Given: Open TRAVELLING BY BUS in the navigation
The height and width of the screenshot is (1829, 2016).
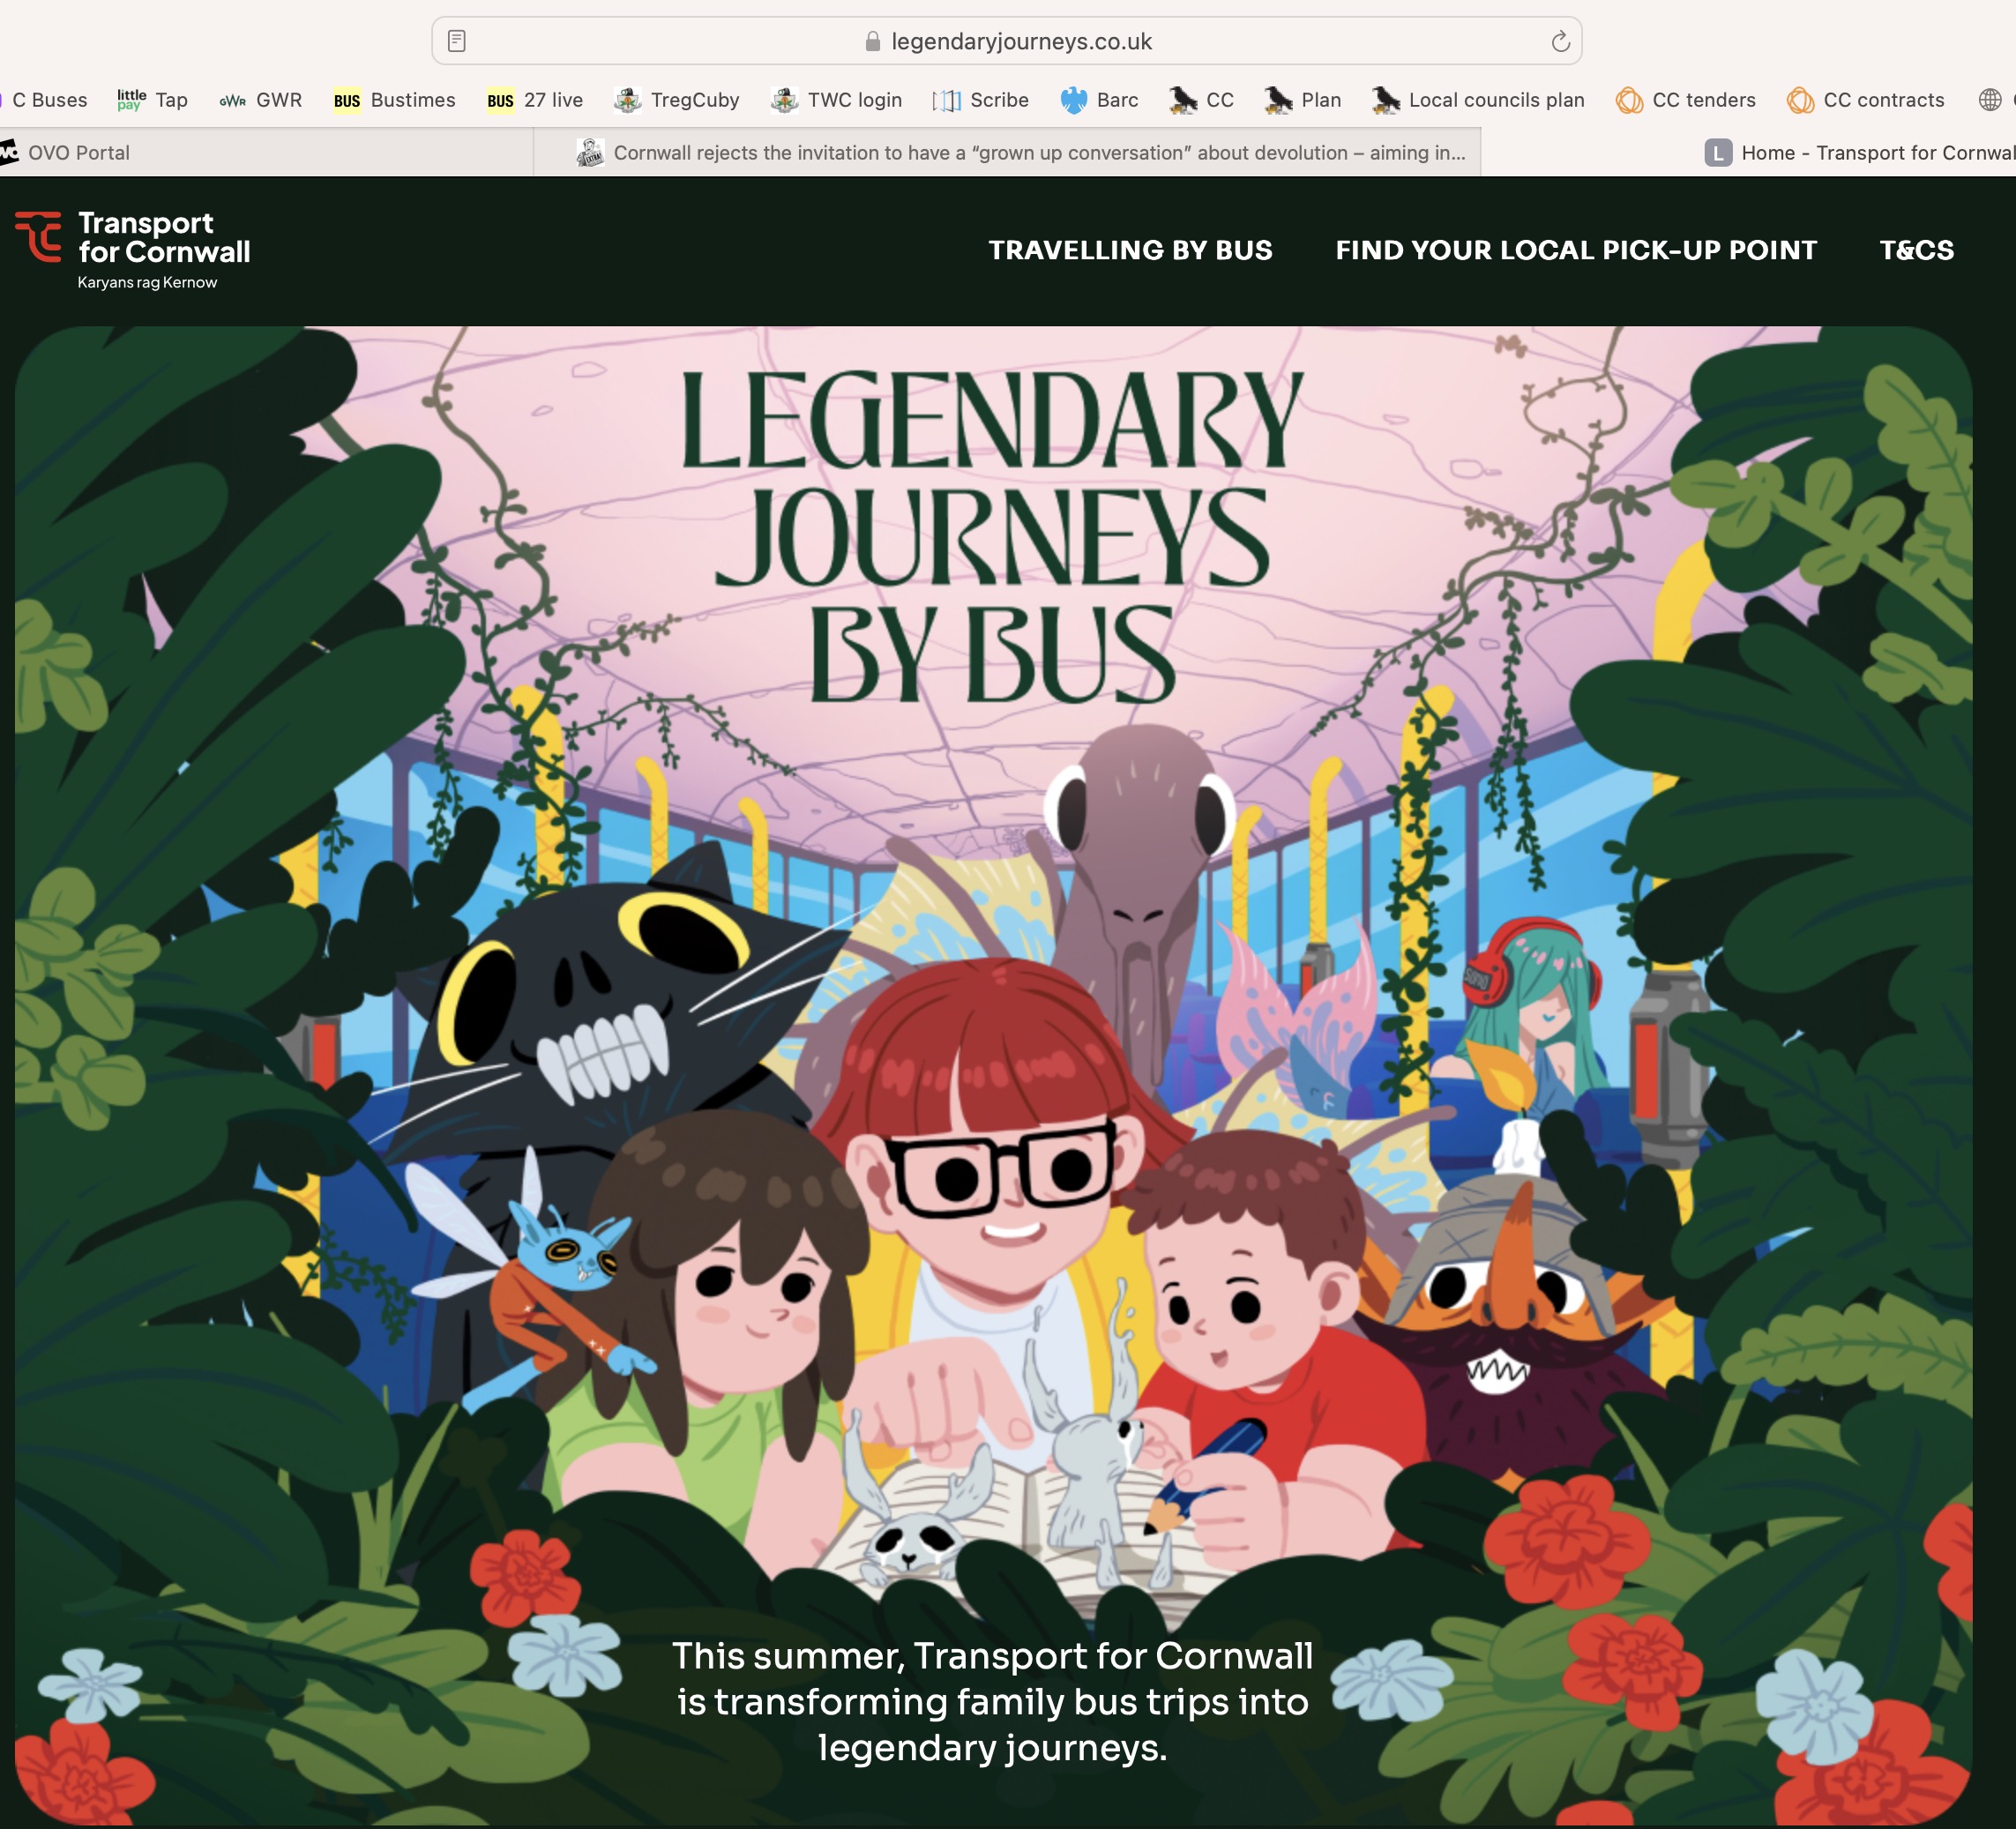Looking at the screenshot, I should point(1129,251).
